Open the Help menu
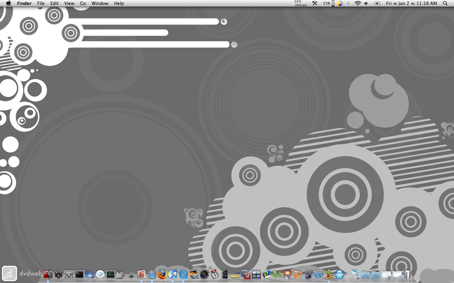Screen dimensions: 454x283 (x=119, y=3)
